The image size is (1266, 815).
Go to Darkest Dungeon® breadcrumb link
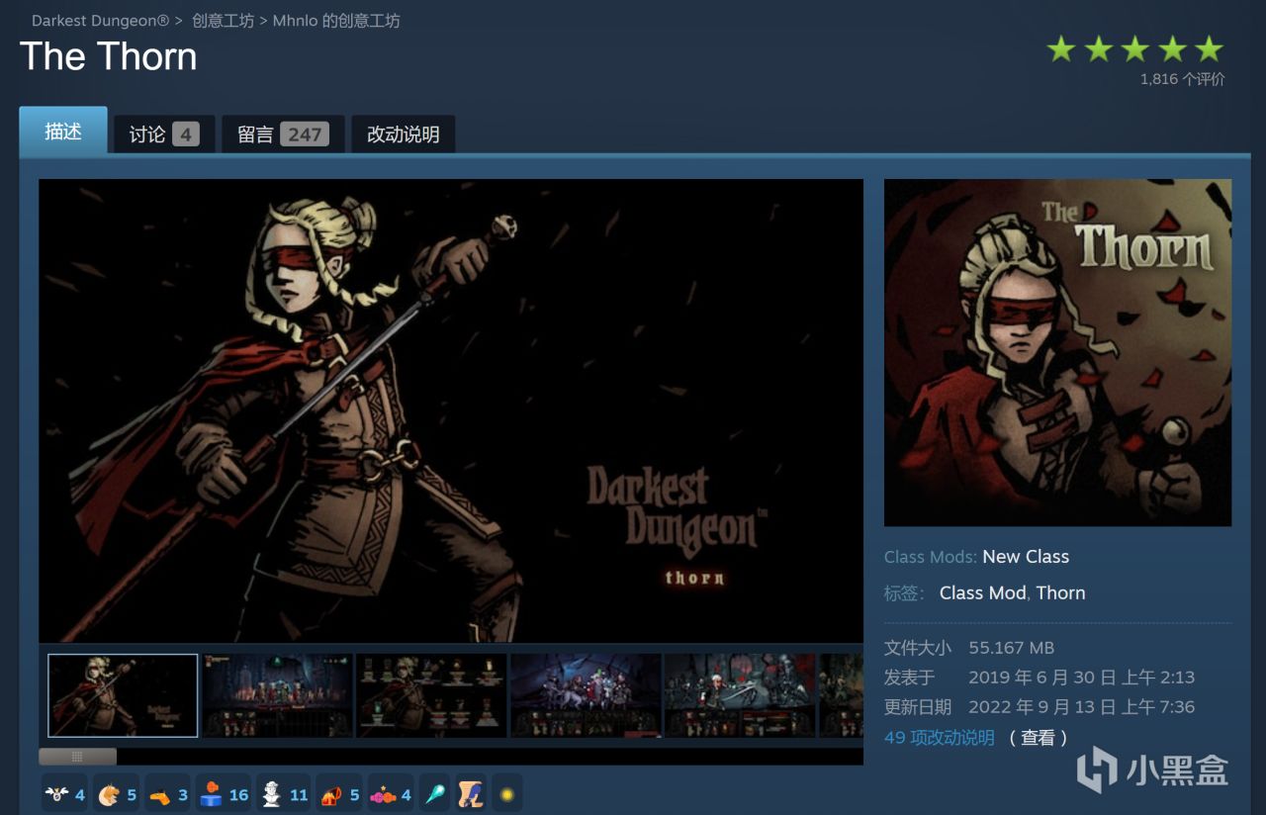coord(101,21)
